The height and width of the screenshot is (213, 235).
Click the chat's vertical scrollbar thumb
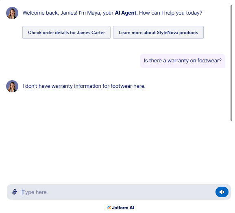231,63
